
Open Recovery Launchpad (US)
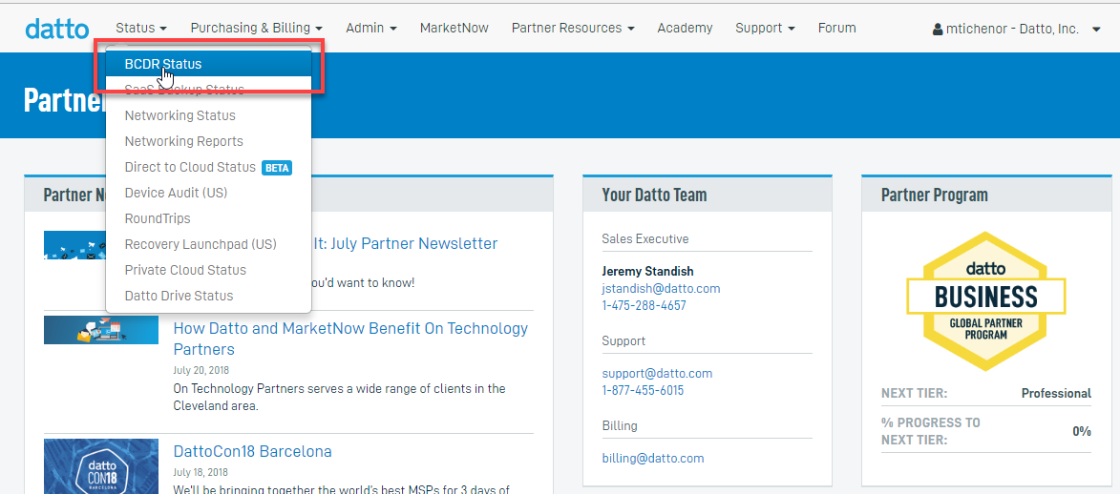tap(208, 243)
